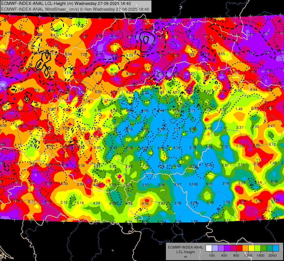
Task: Click the map value '3.61'
Action: (241, 165)
